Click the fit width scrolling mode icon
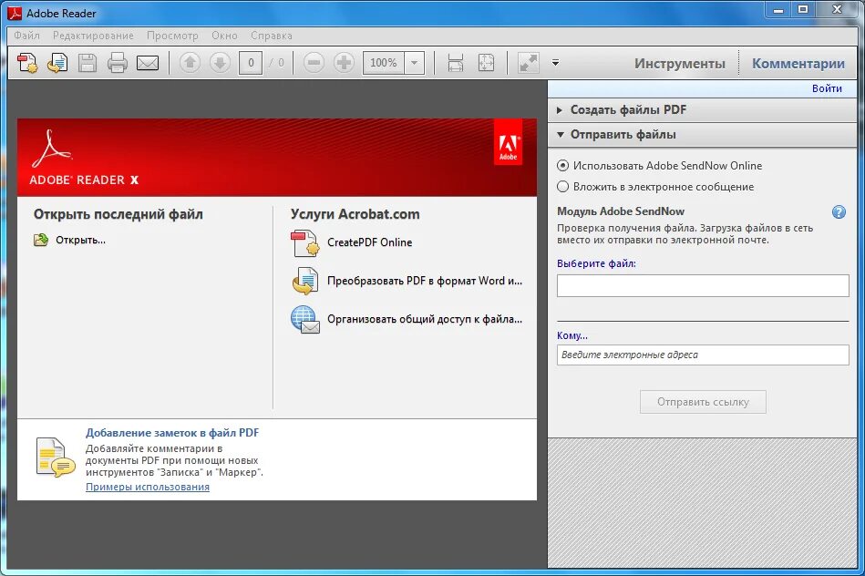This screenshot has width=865, height=576. click(x=456, y=63)
